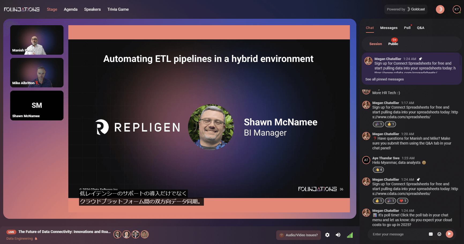Open the Speakers page
The height and width of the screenshot is (244, 464).
(92, 9)
